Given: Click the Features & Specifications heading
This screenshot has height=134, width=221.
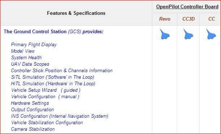Looking at the screenshot, I should [x=76, y=13].
